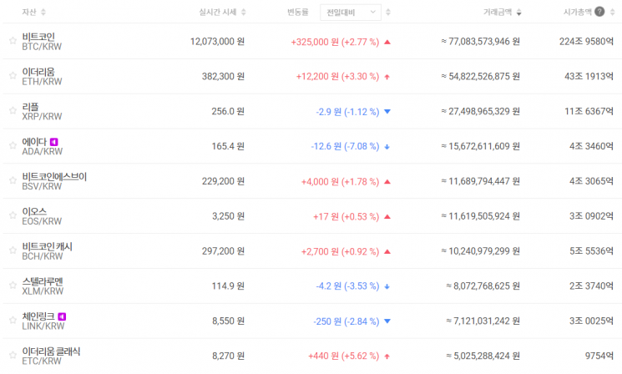Add BSV/KRW to favorites with star

click(13, 180)
